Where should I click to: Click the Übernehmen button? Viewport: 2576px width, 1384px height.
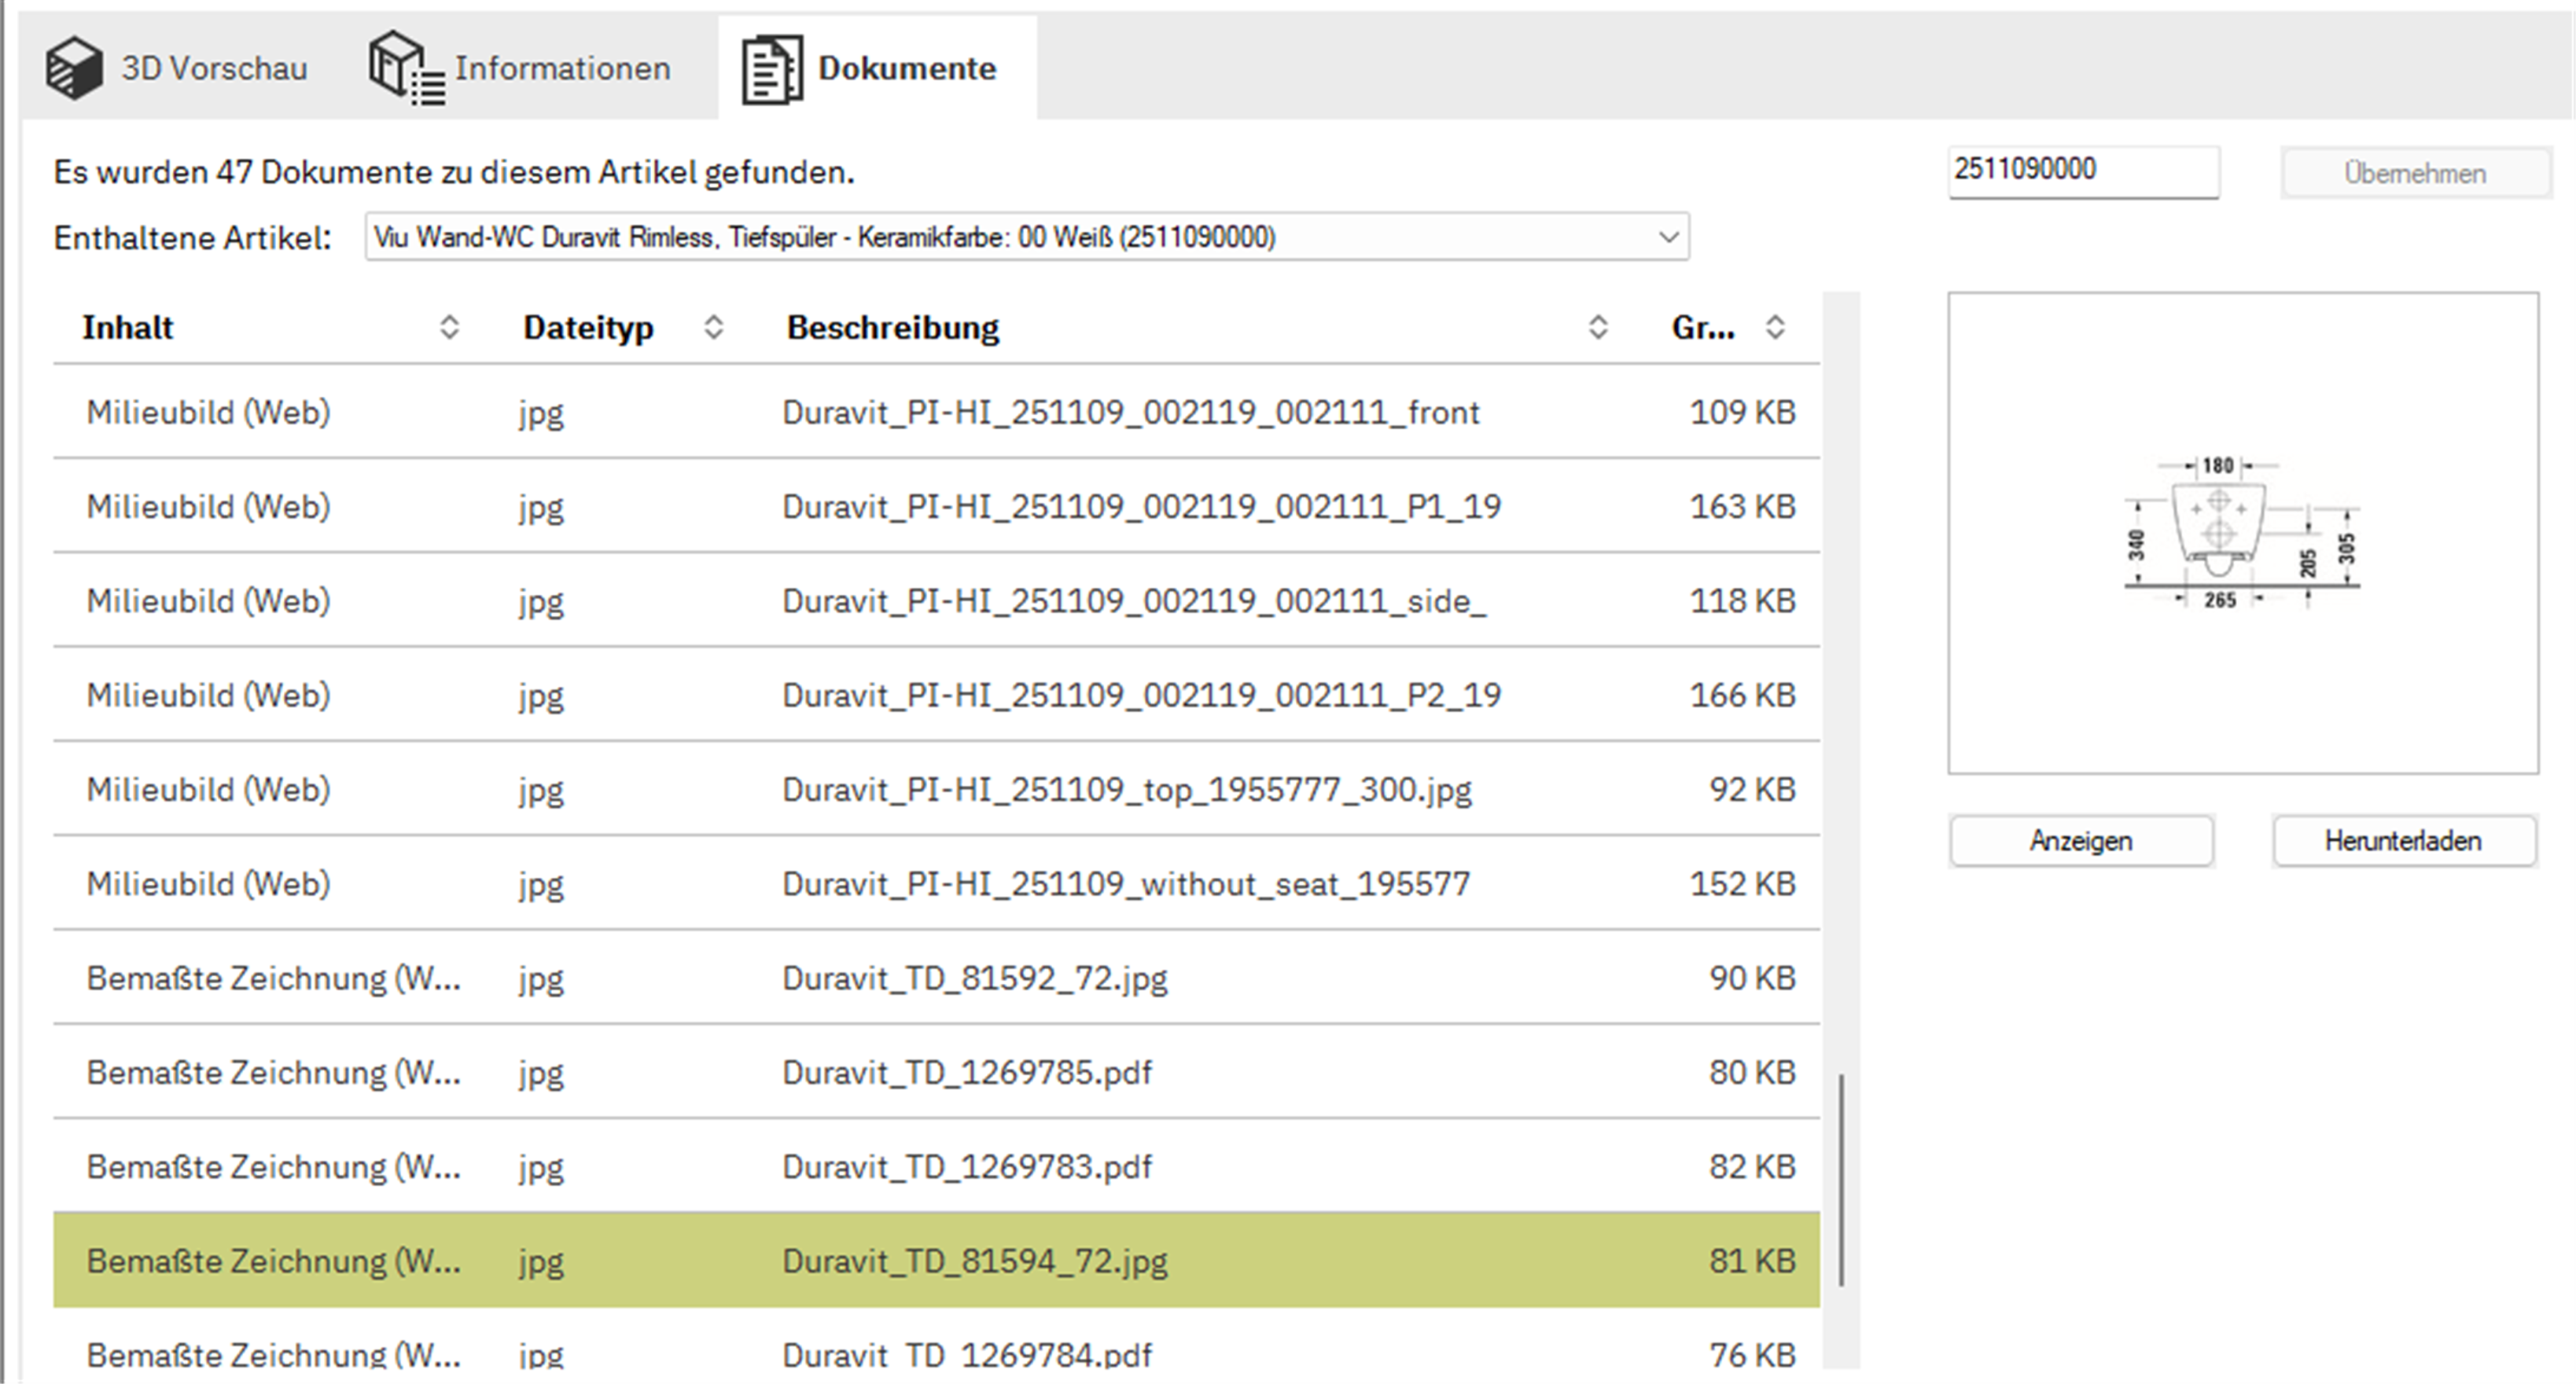coord(2415,173)
